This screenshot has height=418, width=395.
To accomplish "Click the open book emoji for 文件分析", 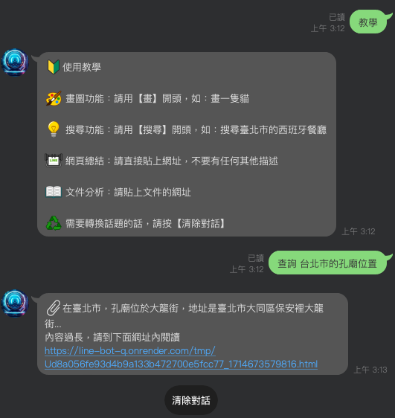I will (54, 192).
